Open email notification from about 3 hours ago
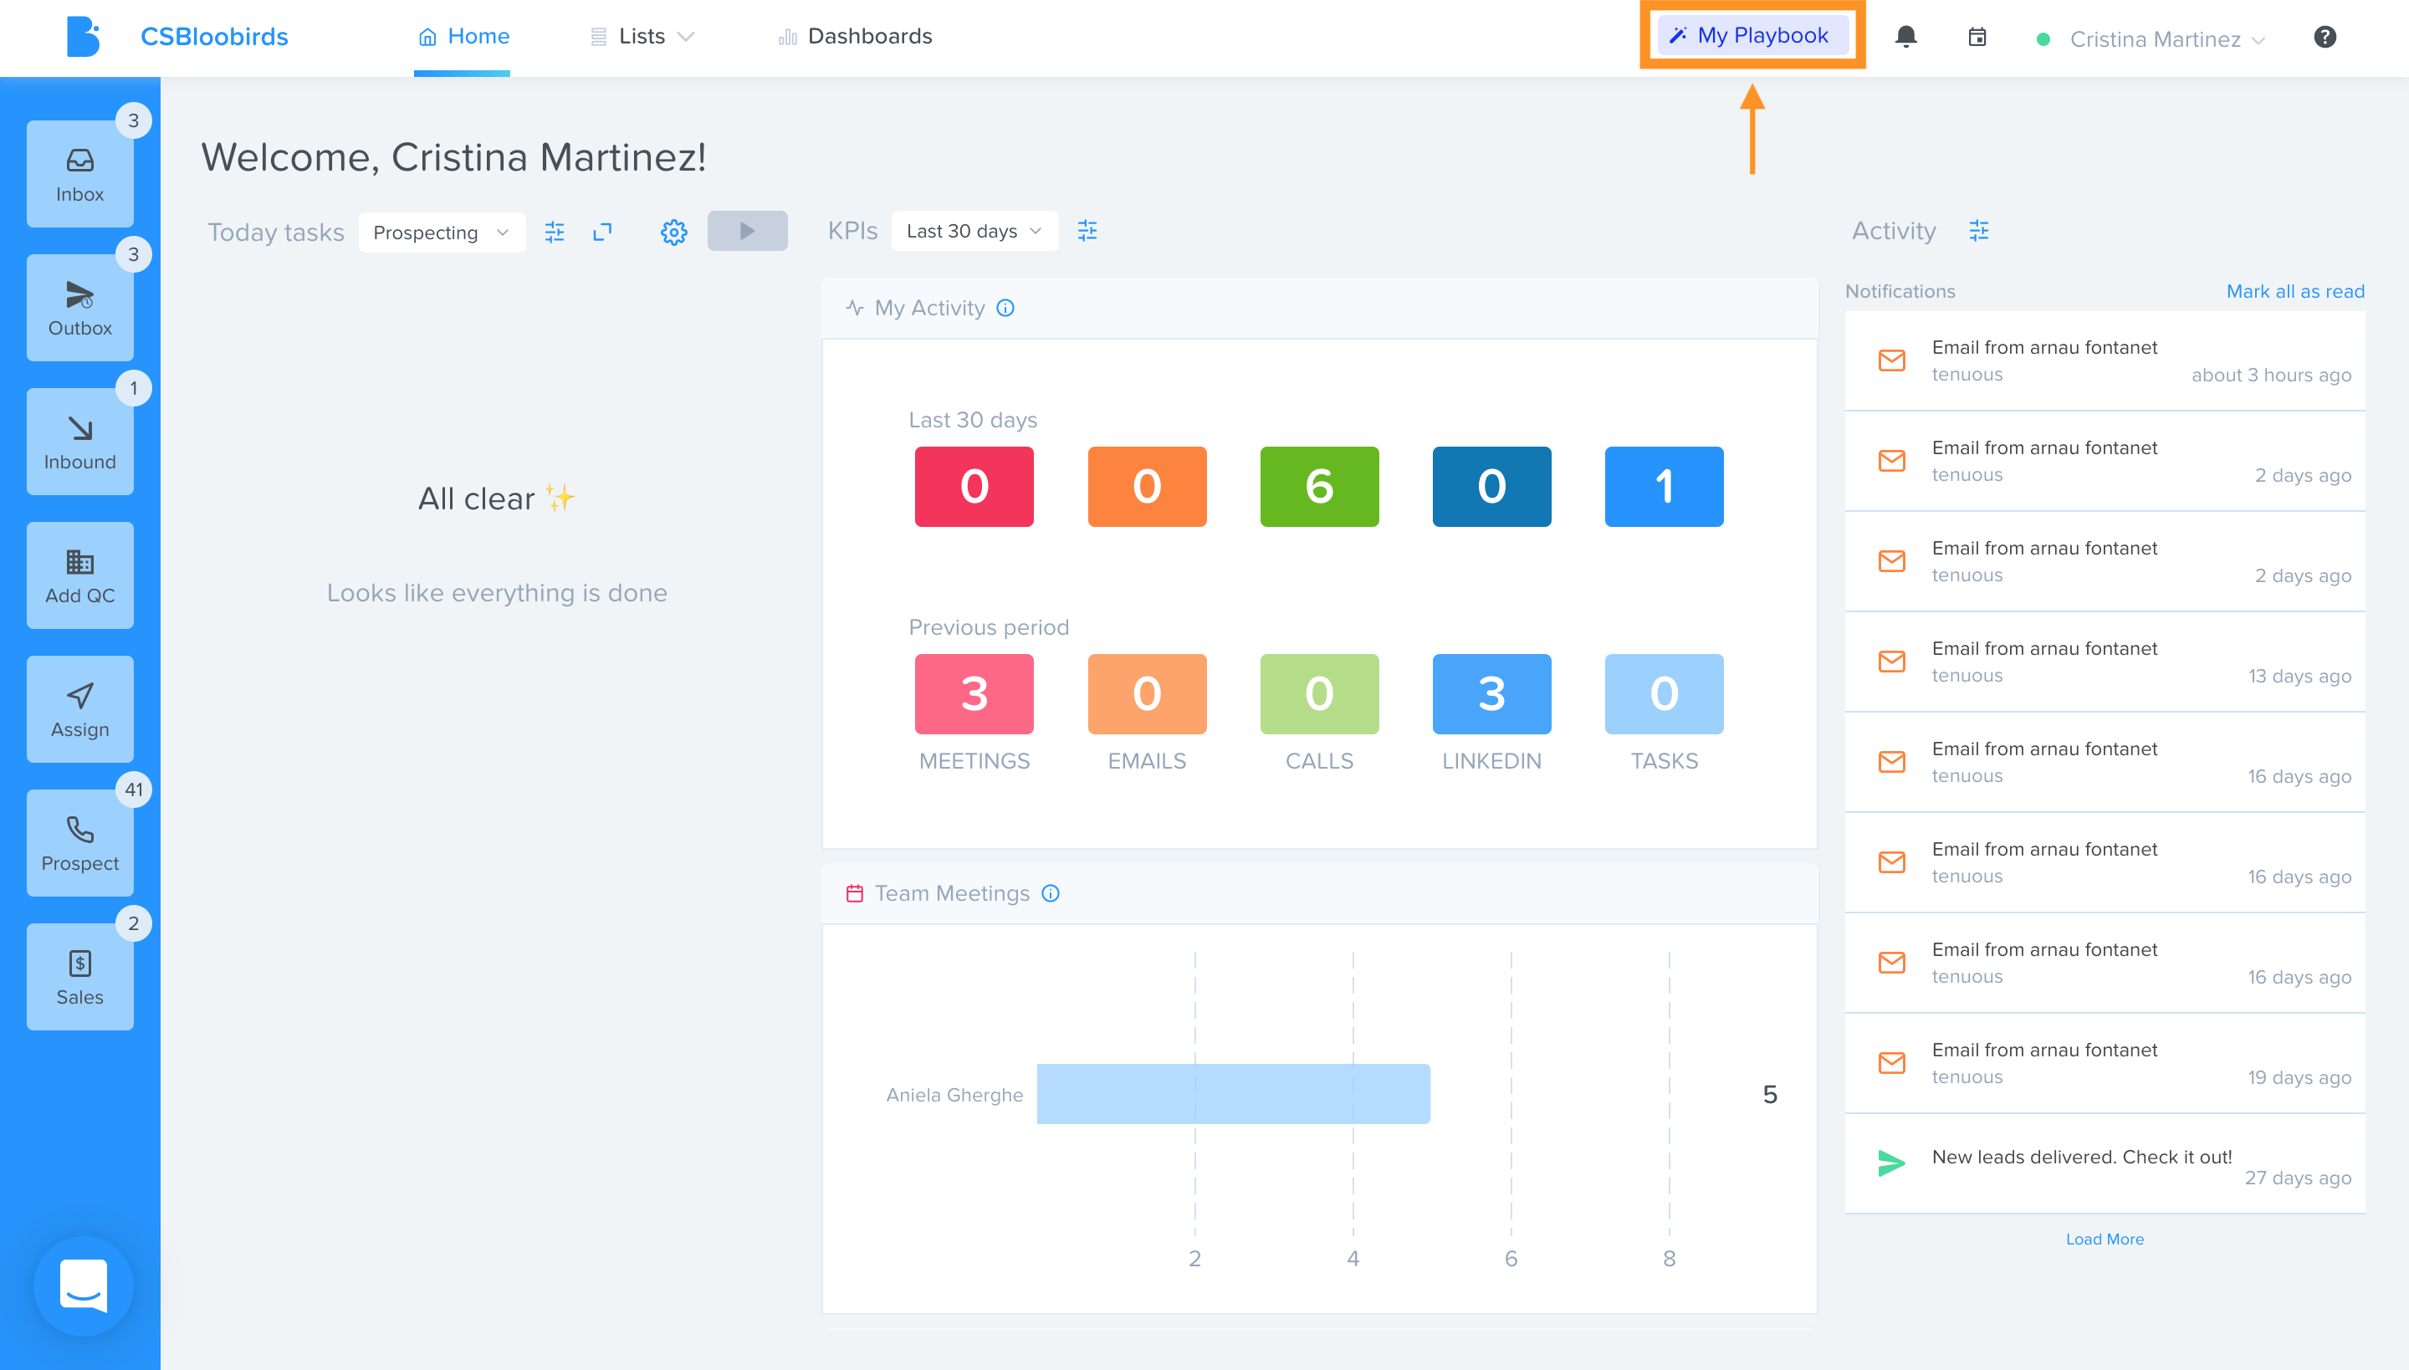The image size is (2409, 1370). coord(2105,360)
